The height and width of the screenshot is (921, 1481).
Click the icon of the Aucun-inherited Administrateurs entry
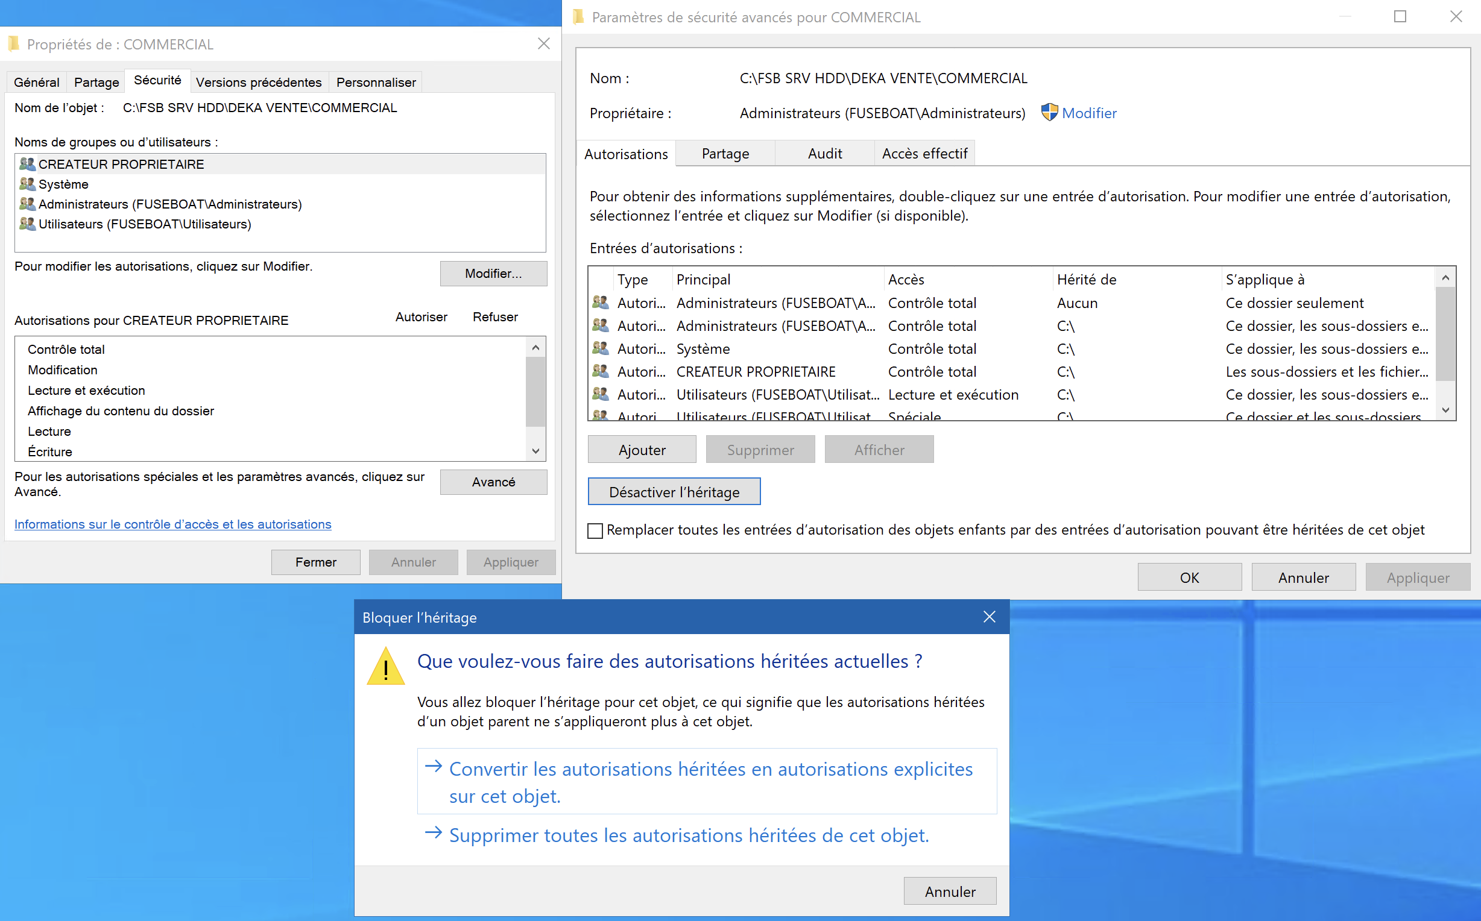coord(601,303)
